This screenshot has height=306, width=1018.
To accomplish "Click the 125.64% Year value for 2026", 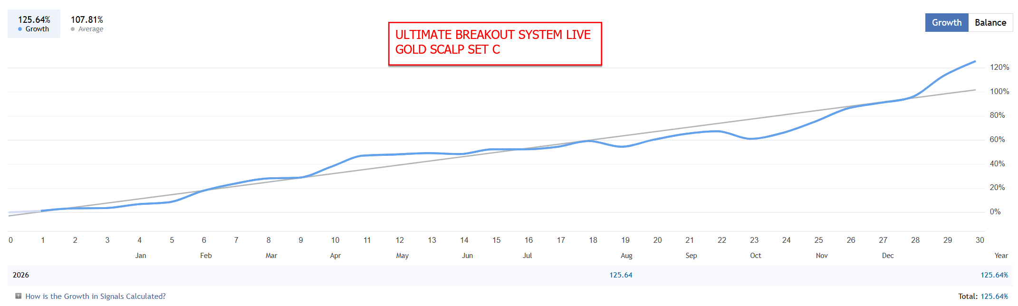I will click(x=994, y=275).
